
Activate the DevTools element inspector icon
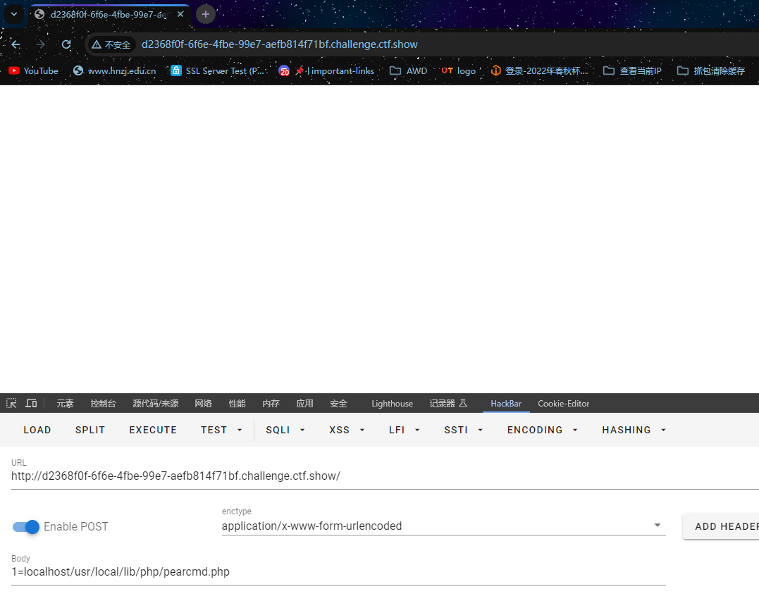[11, 403]
